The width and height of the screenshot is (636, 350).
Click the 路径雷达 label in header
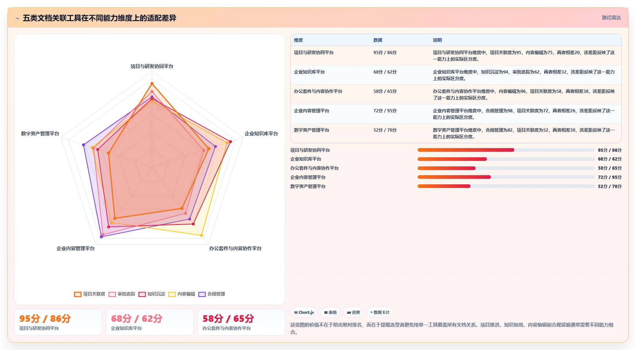point(612,18)
